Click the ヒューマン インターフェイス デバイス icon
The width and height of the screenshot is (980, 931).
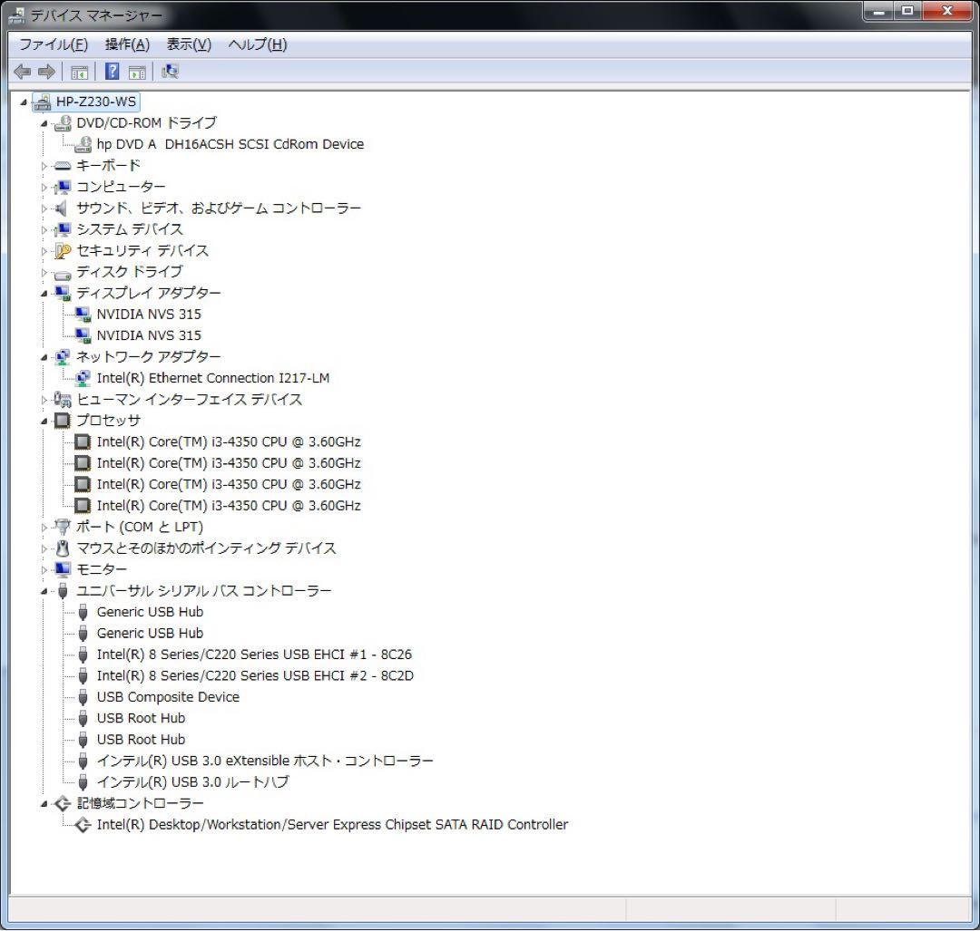pyautogui.click(x=63, y=399)
